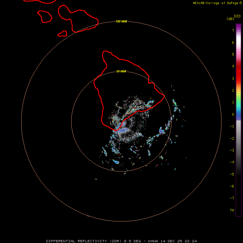Click the Differential Reflectivity KHWA title caption
Screen dimensions: 243x243
pyautogui.click(x=122, y=241)
